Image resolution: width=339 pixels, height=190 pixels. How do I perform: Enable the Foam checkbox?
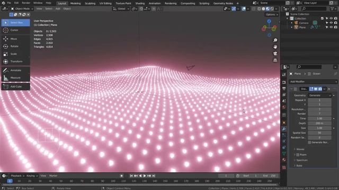(298, 155)
